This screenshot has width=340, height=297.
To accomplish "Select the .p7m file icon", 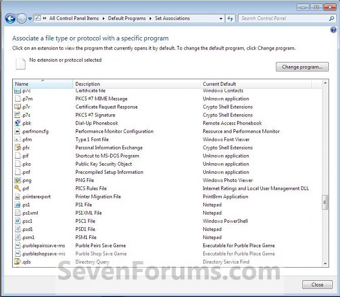I will [x=18, y=98].
